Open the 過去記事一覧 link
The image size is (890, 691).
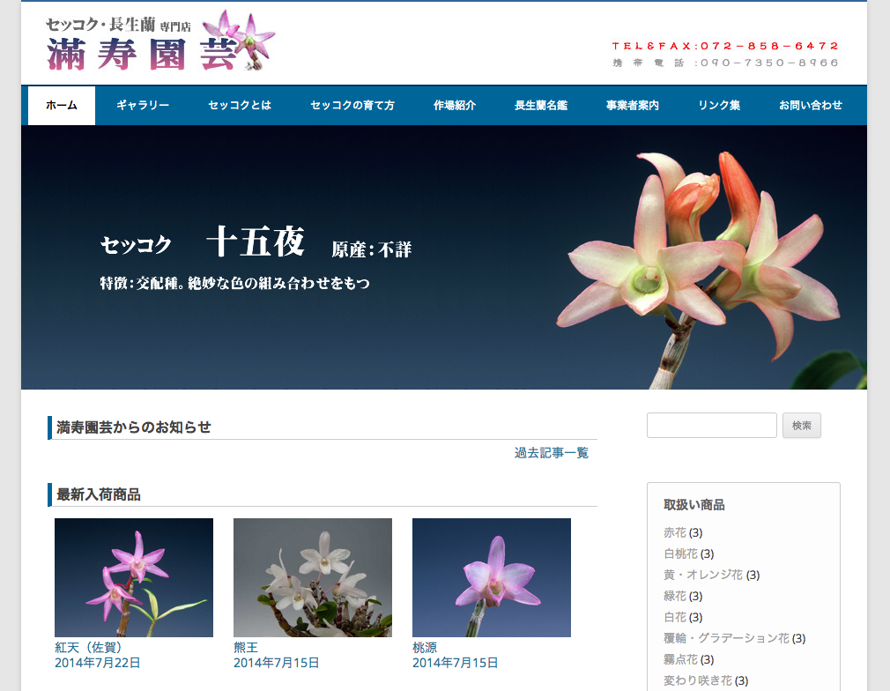(552, 453)
